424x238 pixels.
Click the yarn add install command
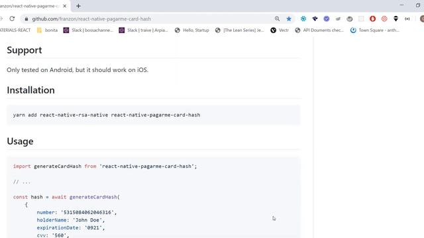click(x=107, y=115)
